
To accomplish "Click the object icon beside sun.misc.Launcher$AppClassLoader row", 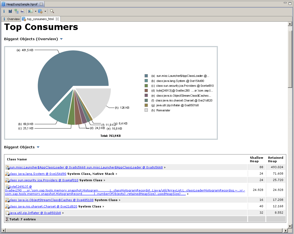I will pos(7,167).
